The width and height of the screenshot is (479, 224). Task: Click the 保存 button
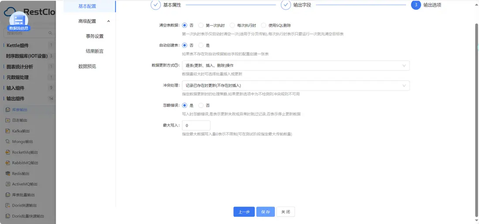point(266,212)
